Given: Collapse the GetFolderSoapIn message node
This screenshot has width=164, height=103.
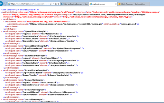Looking at the screenshot, I should [x=2, y=99].
